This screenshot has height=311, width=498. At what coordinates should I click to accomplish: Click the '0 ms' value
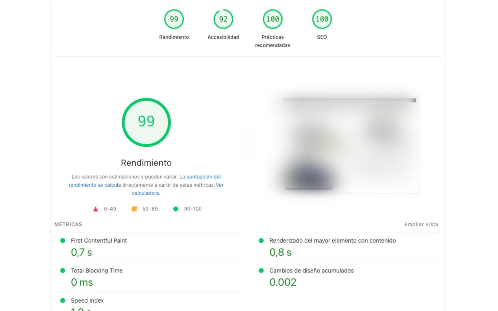click(82, 282)
